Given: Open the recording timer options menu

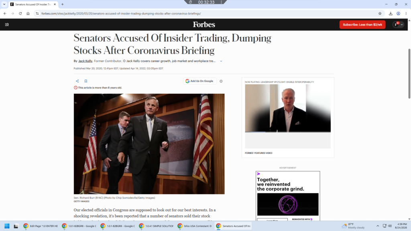Looking at the screenshot, I should (222, 2).
